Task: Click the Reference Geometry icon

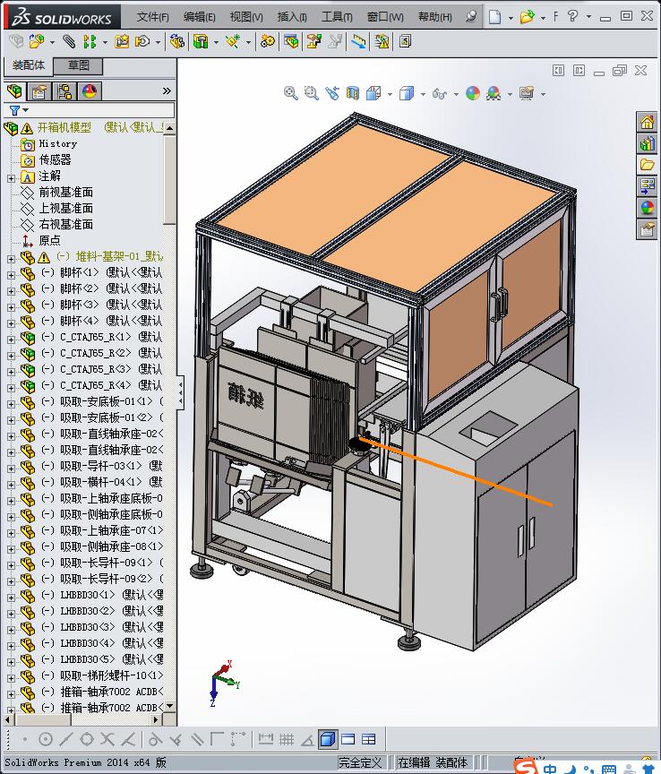Action: pyautogui.click(x=233, y=41)
